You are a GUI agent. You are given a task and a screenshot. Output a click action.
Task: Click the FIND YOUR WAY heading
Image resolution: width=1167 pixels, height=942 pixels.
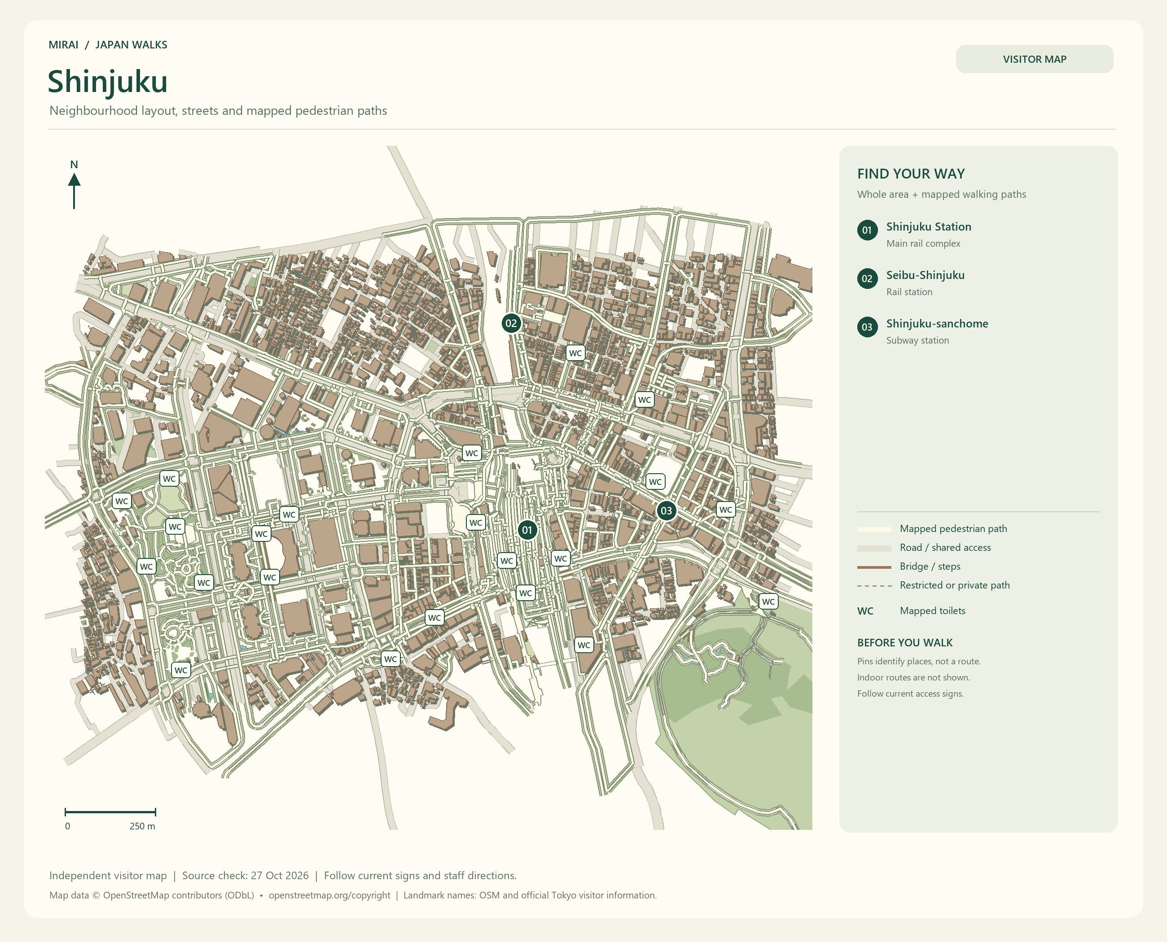click(911, 174)
